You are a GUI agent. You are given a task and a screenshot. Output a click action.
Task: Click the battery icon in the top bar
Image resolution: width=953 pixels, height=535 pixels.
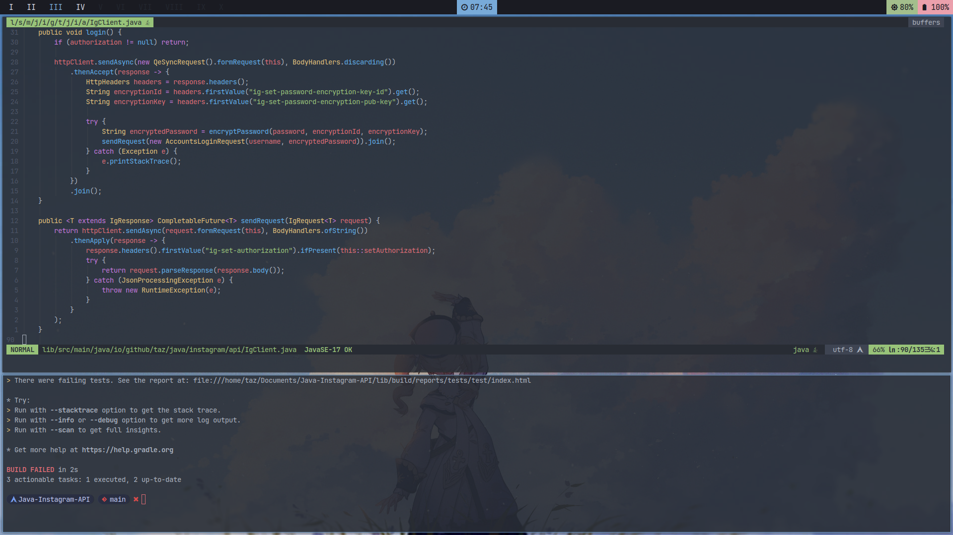[x=924, y=7]
